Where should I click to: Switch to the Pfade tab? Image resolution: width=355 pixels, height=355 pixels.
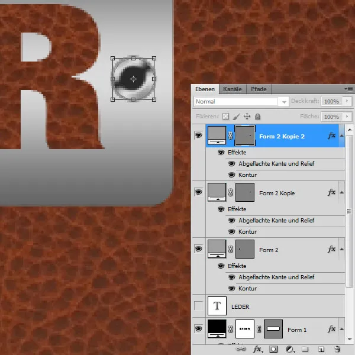tap(259, 89)
